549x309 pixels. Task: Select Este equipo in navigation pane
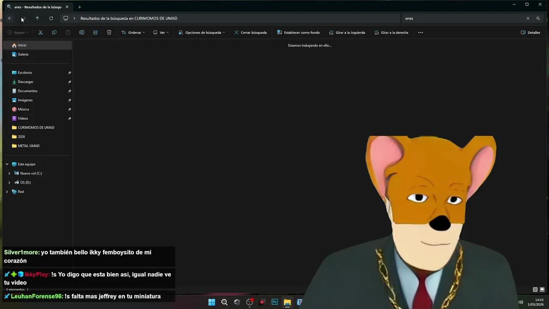pos(27,164)
